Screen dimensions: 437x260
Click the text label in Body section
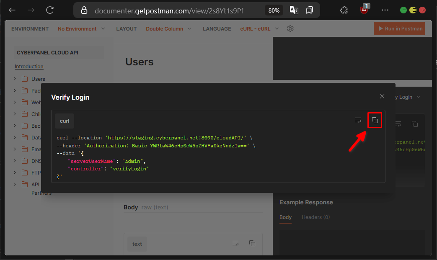137,244
